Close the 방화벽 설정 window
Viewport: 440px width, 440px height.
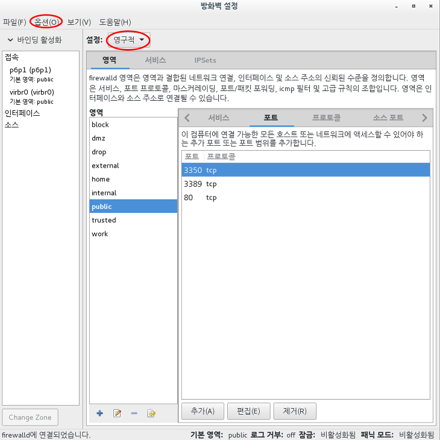pyautogui.click(x=431, y=6)
